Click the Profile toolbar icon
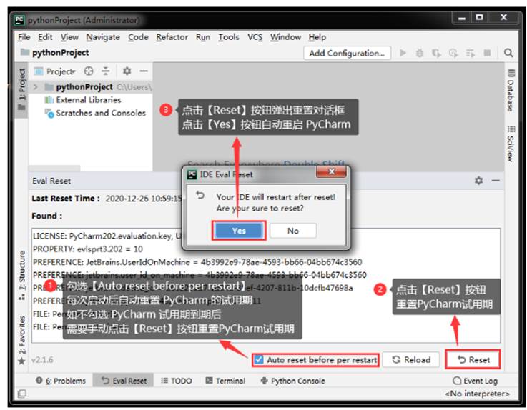The image size is (527, 410). (x=453, y=53)
